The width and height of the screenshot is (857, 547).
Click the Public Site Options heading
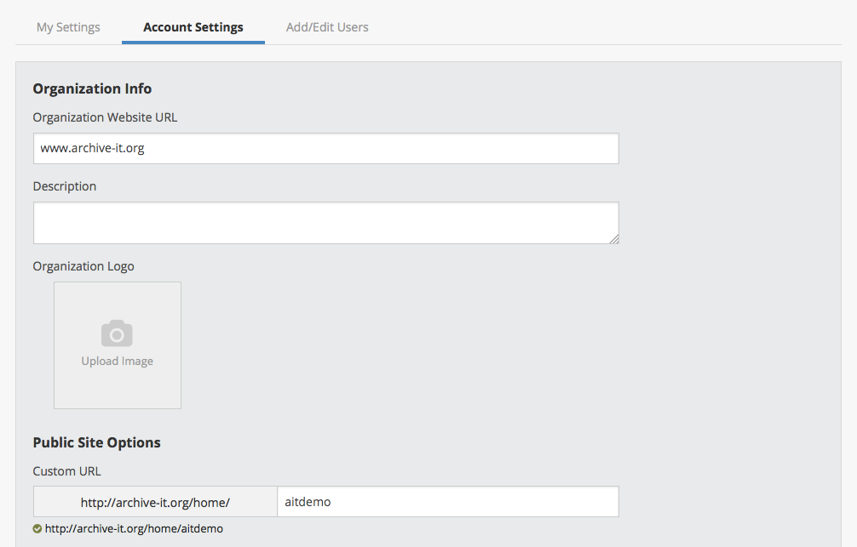(x=96, y=442)
